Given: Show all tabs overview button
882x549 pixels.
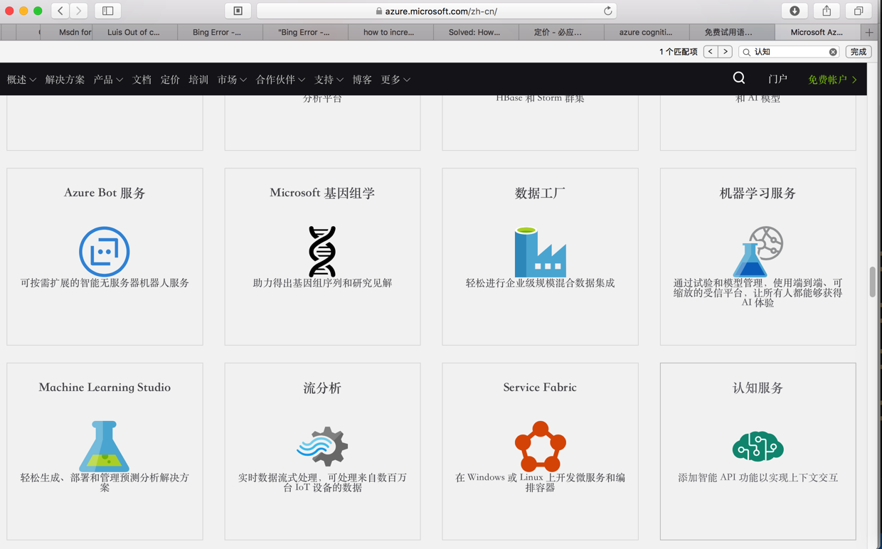Looking at the screenshot, I should [x=859, y=11].
